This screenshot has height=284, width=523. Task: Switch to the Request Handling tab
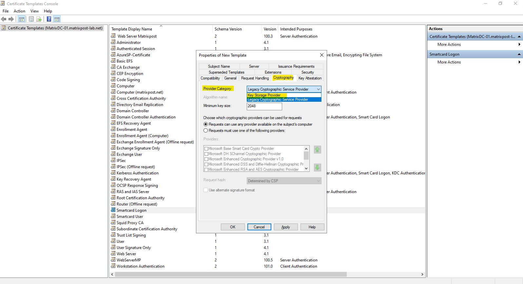(255, 78)
